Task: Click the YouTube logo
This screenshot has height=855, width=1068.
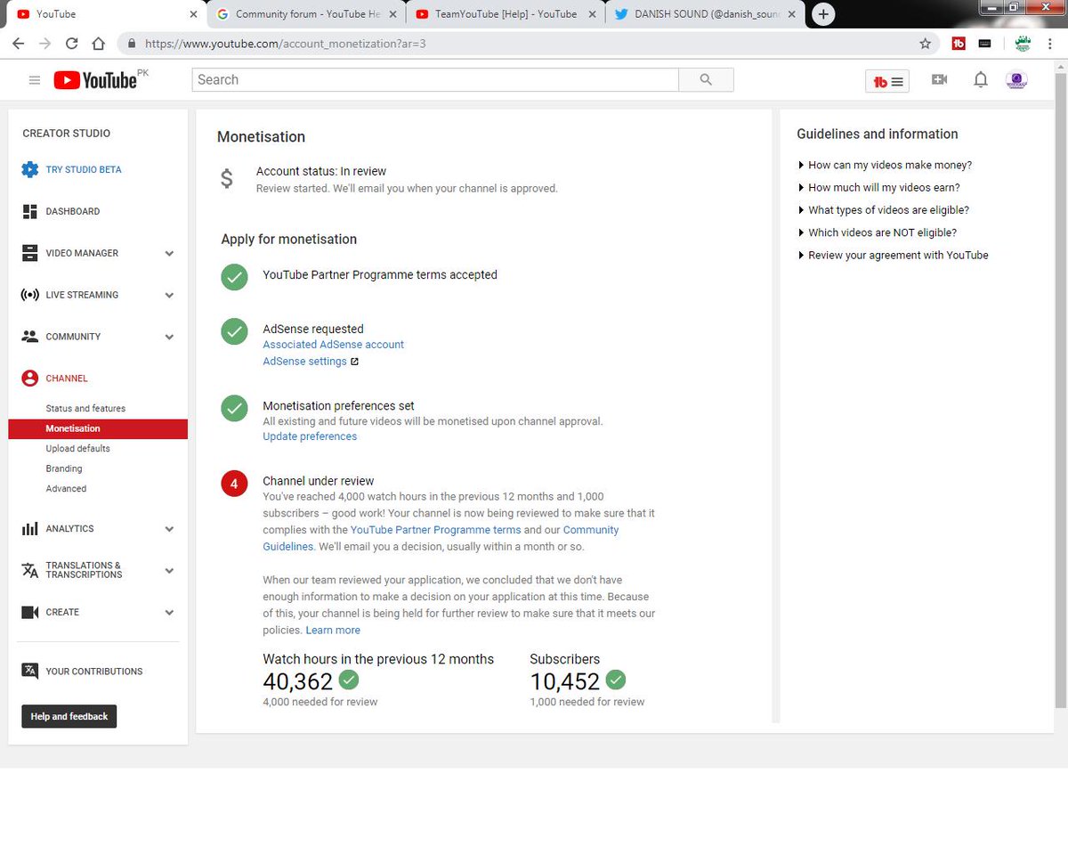Action: pyautogui.click(x=95, y=80)
